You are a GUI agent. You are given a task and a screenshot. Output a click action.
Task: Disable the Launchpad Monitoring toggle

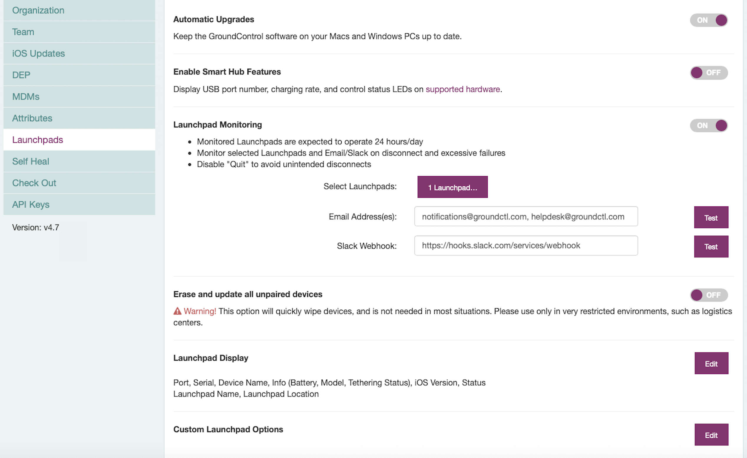(x=708, y=125)
